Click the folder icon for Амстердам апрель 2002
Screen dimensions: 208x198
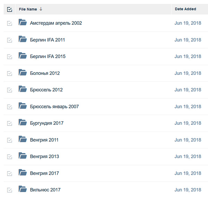[23, 23]
